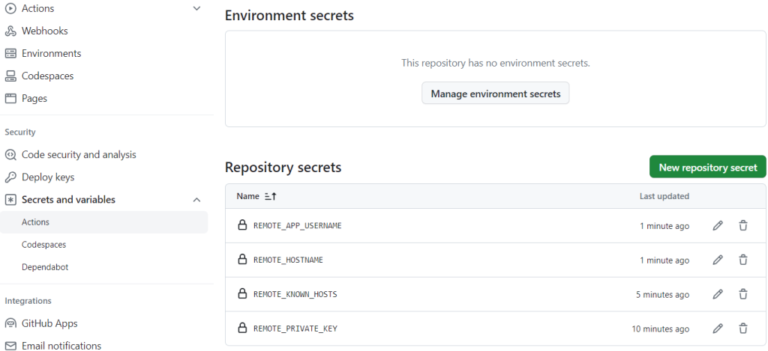Delete the REMOTE_PRIVATE_KEY secret
Screen dimensions: 768x351
pyautogui.click(x=743, y=329)
